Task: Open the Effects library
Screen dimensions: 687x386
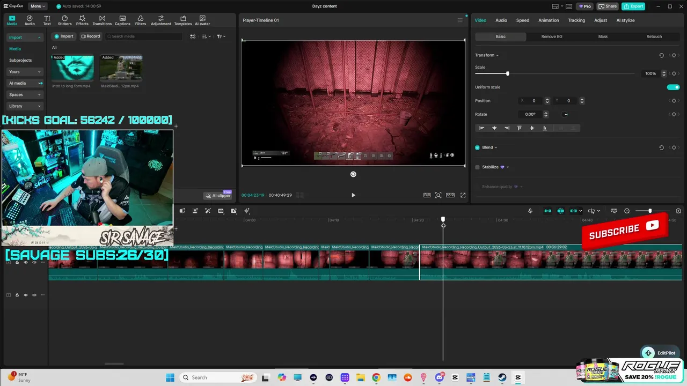Action: point(82,20)
